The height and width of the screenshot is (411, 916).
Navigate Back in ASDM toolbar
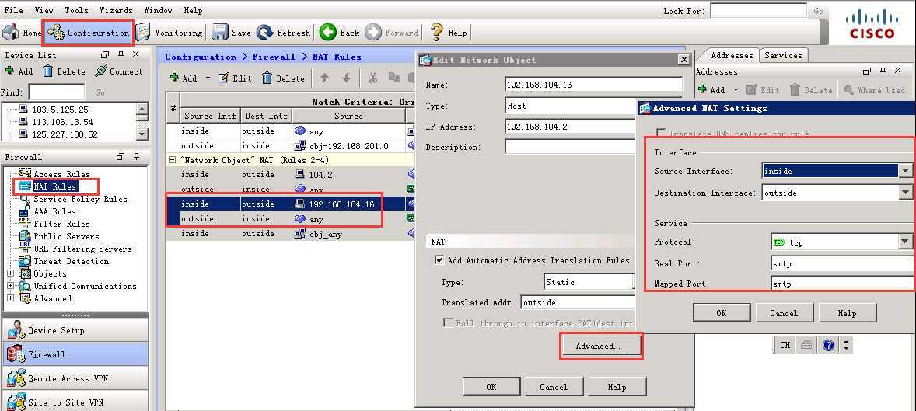340,33
